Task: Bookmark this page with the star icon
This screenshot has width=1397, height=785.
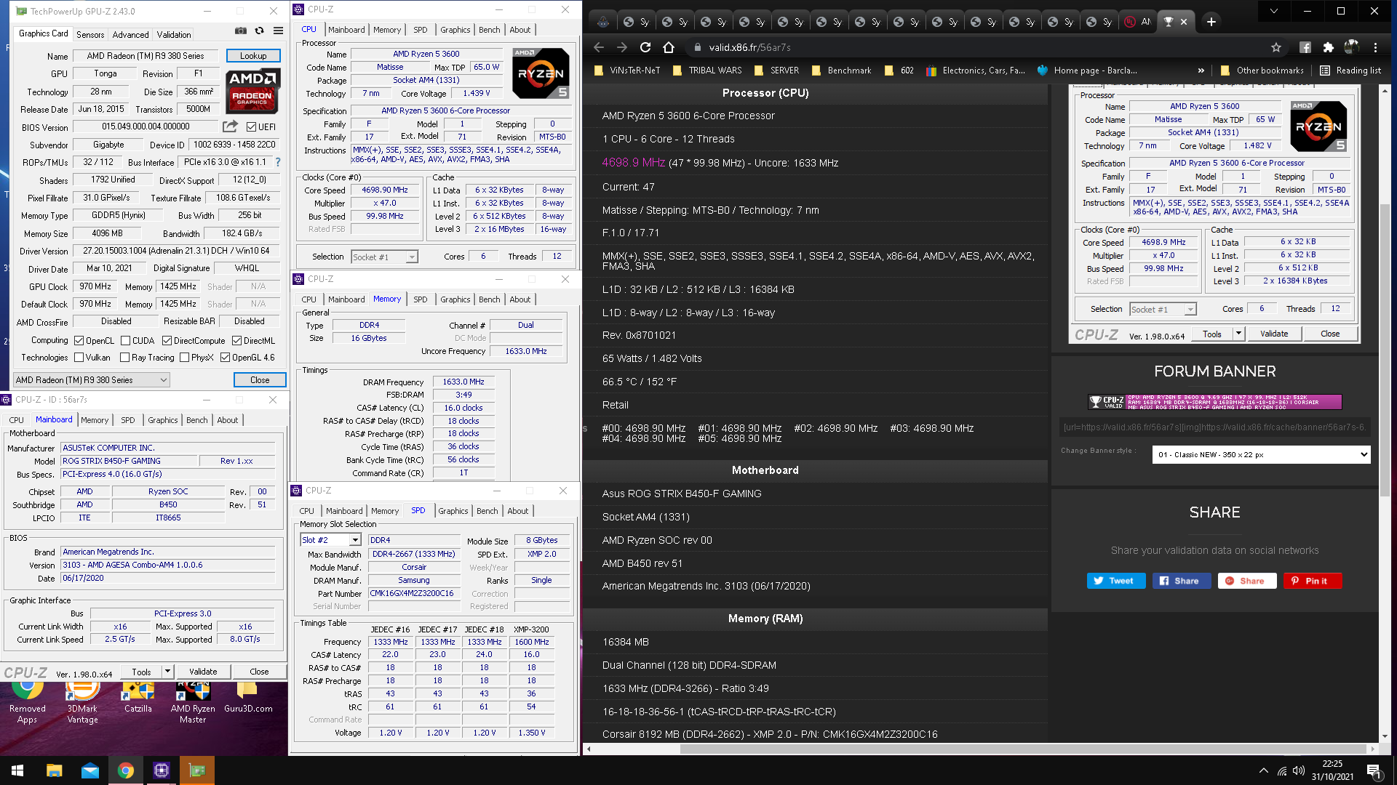Action: [x=1276, y=47]
